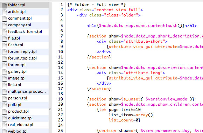Select product.tpl file name
This screenshot has height=133, width=203.
click(x=18, y=111)
